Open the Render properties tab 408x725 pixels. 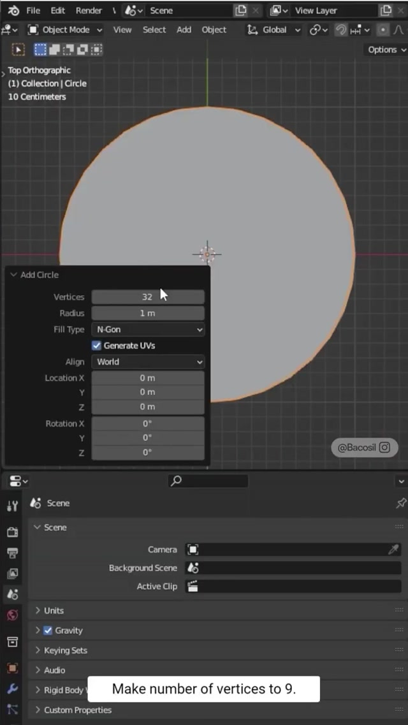(12, 532)
